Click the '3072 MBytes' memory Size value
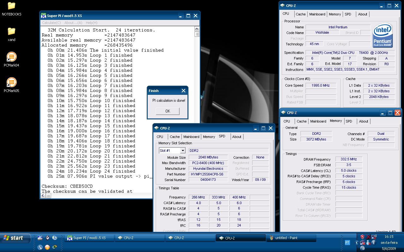Screen dimensions: 404x252 (x=316, y=139)
